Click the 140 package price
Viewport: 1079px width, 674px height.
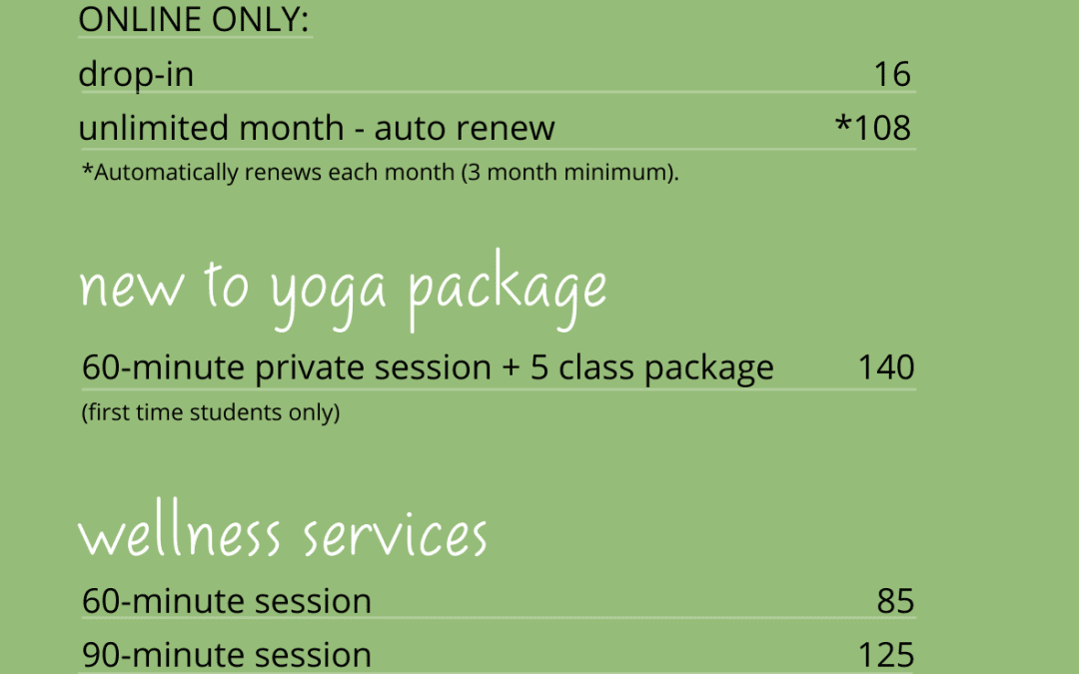click(886, 367)
